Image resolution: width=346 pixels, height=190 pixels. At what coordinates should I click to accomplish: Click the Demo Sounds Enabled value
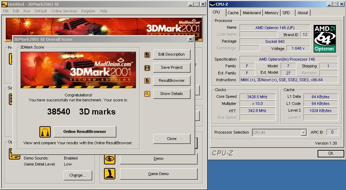71,158
